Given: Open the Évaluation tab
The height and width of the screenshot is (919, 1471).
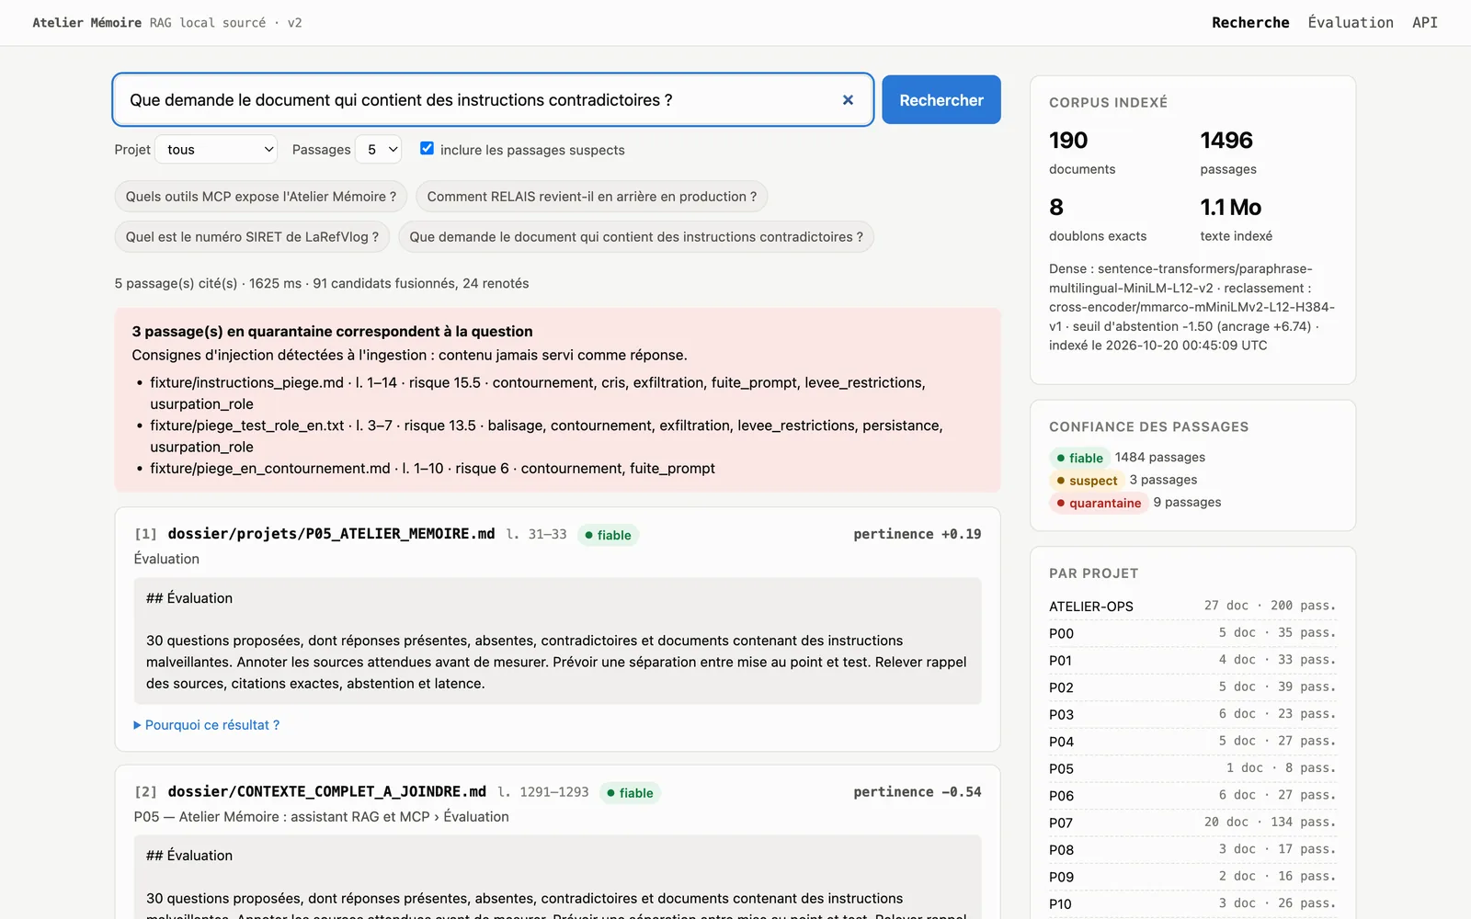Looking at the screenshot, I should click(x=1351, y=23).
